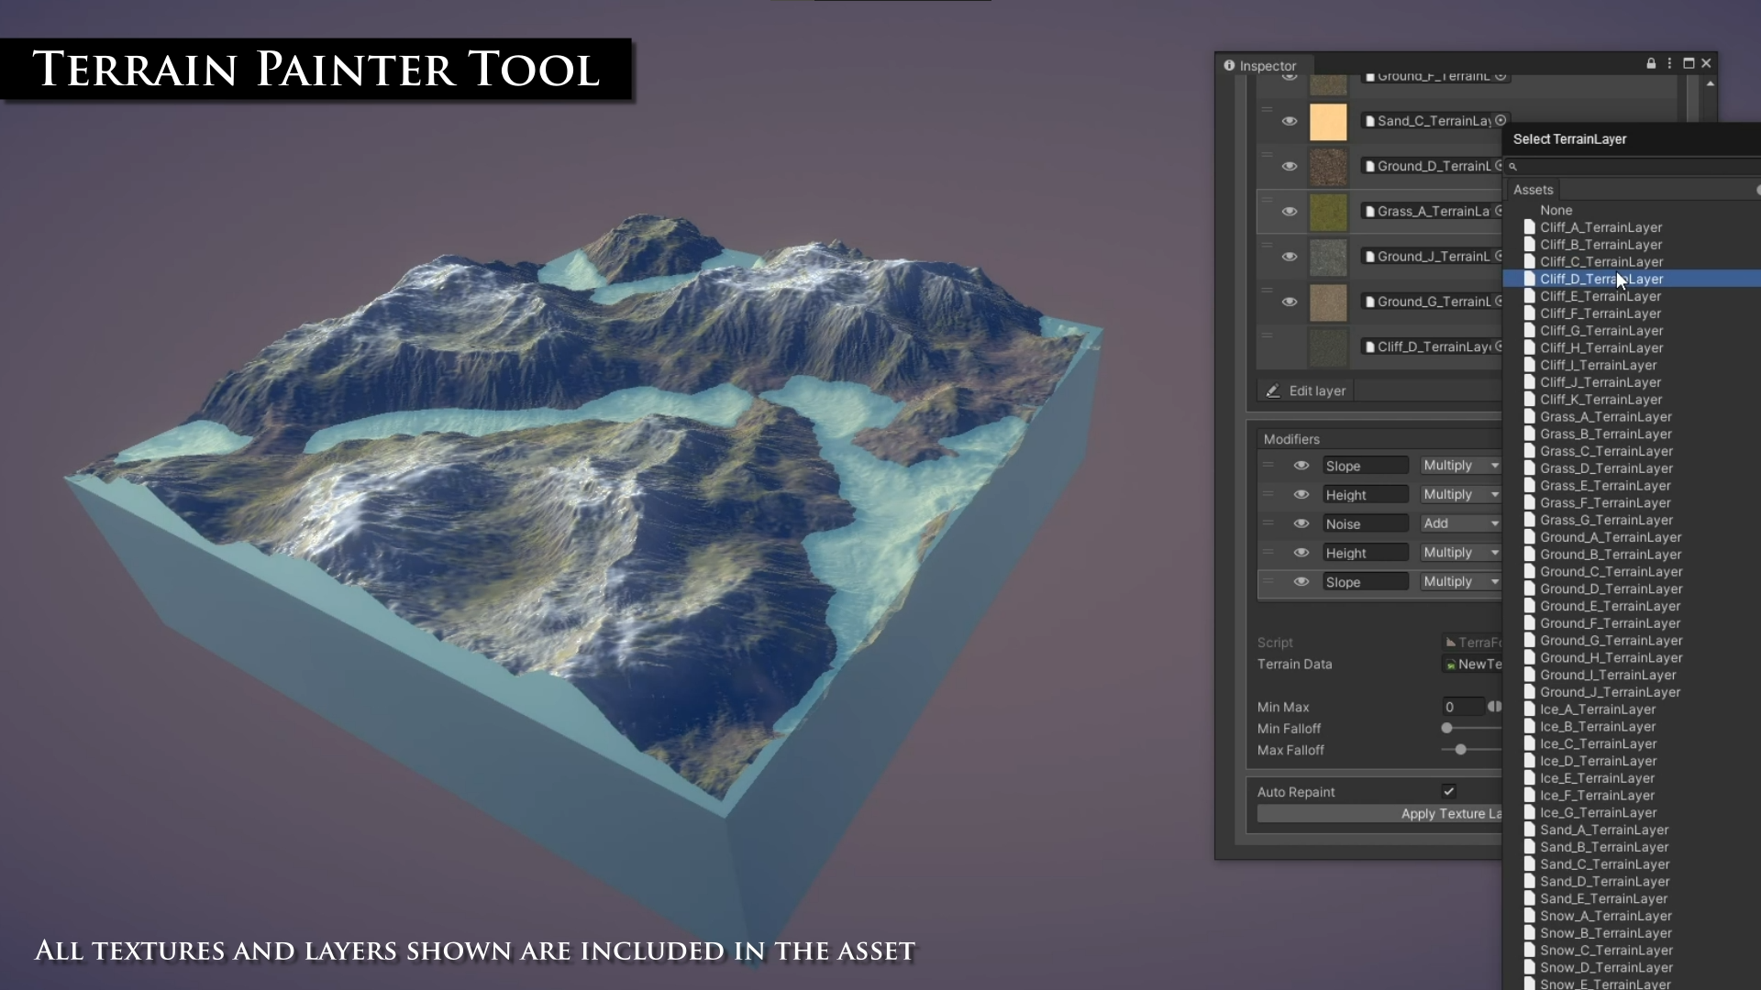Viewport: 1761px width, 990px height.
Task: Open Inspector kebab options menu
Action: pyautogui.click(x=1669, y=63)
